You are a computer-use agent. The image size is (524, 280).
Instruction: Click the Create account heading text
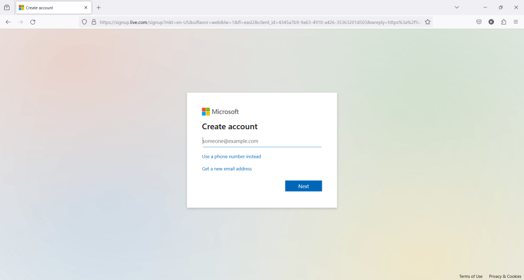coord(230,127)
